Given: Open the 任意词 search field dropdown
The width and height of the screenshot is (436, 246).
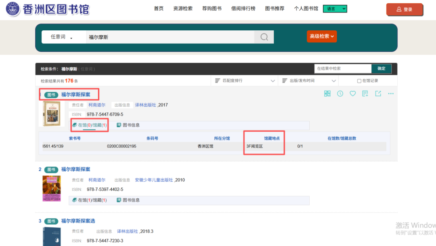Looking at the screenshot, I should (61, 37).
